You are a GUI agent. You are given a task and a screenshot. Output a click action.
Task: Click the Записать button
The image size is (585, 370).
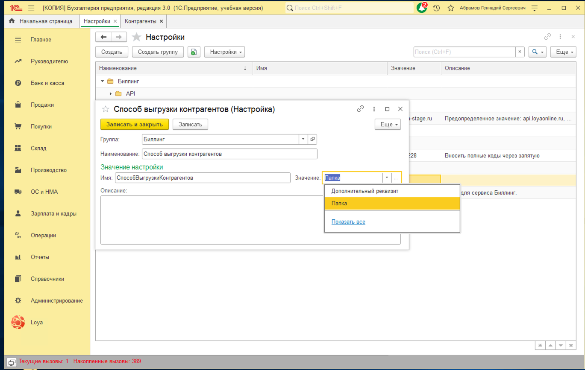pyautogui.click(x=190, y=124)
